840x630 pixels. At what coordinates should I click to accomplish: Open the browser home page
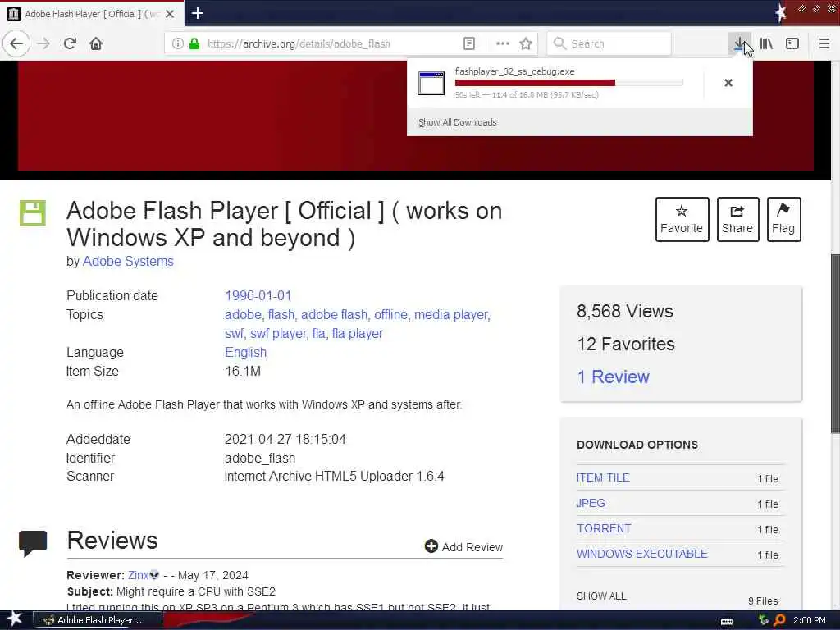click(96, 43)
